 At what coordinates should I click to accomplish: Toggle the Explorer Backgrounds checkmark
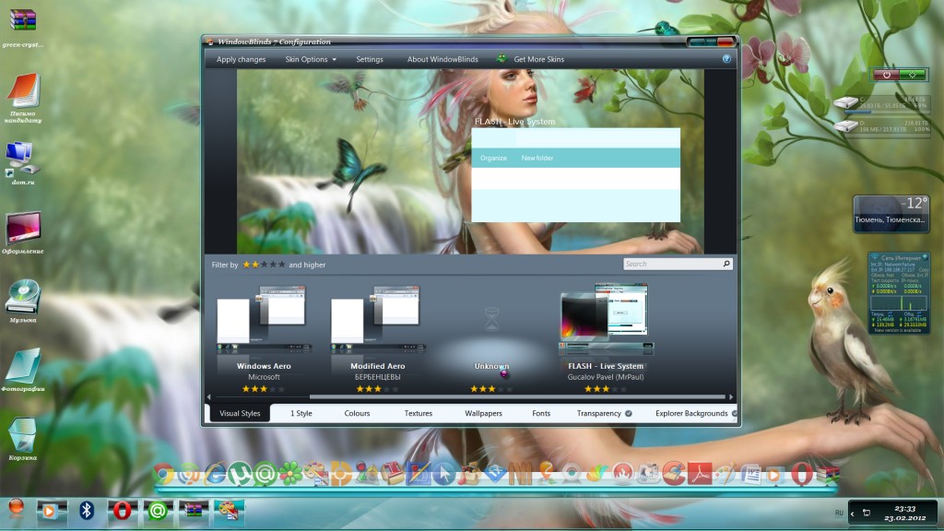[x=735, y=414]
